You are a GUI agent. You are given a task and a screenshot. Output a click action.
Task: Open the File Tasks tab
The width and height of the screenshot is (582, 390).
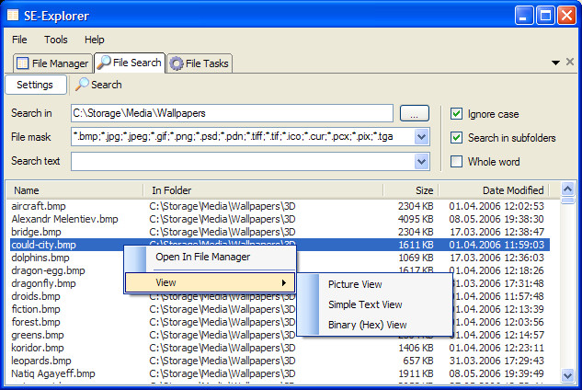tap(200, 63)
